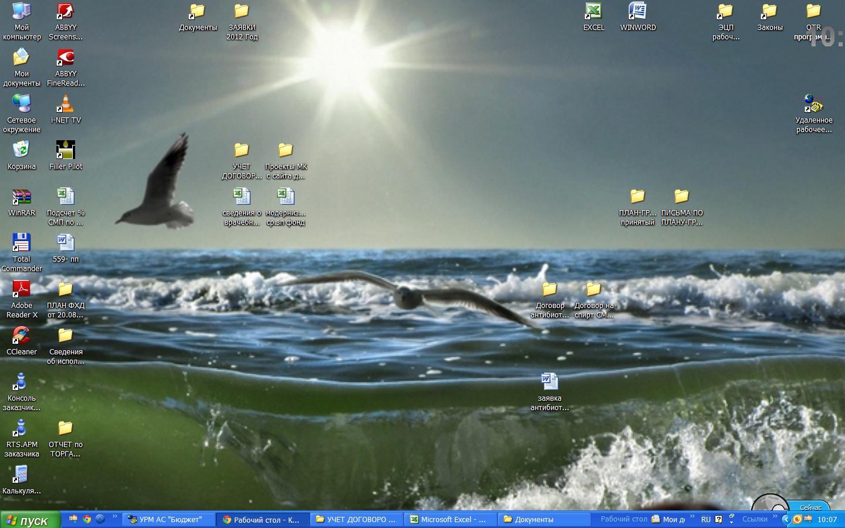Screen dimensions: 845x528
Task: Open the RU language selector
Action: [x=705, y=519]
